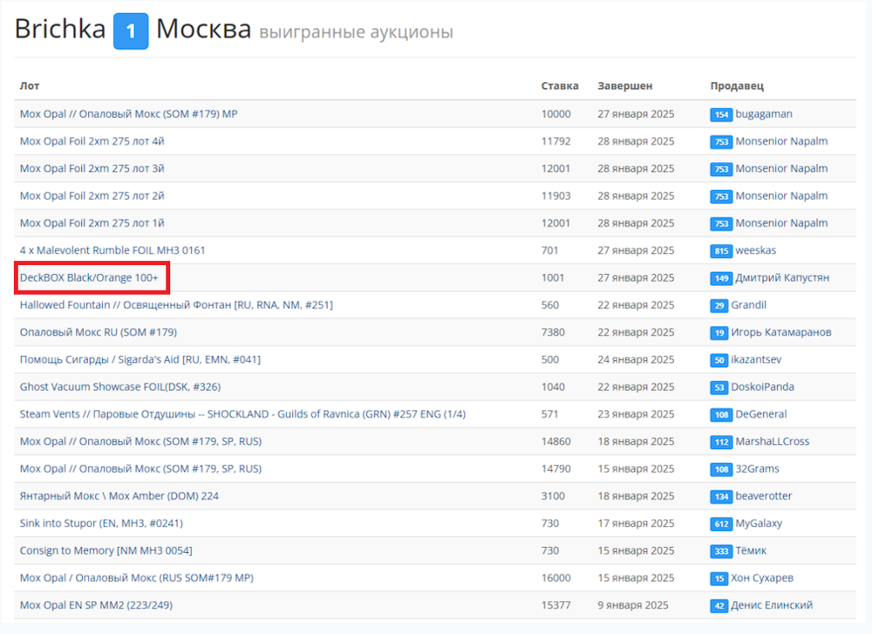Open the DeckBOX Black/Orange 100+ lot
This screenshot has height=634, width=872.
pyautogui.click(x=89, y=278)
